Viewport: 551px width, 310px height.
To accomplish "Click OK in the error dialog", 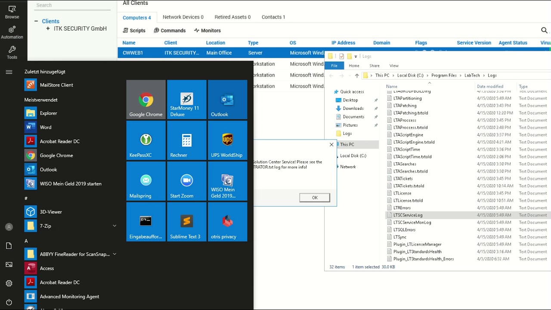I will [315, 198].
